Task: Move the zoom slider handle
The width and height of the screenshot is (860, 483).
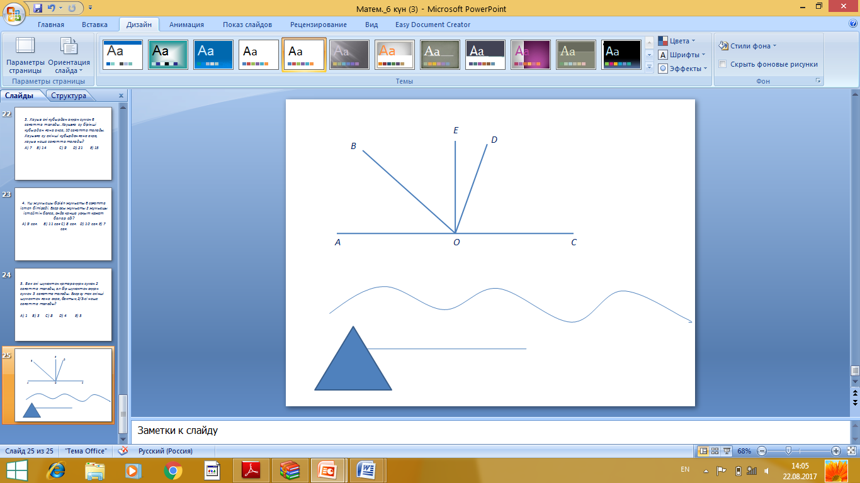Action: coord(788,451)
